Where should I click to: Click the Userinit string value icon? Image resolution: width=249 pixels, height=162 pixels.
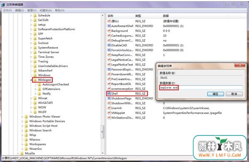(x=109, y=108)
